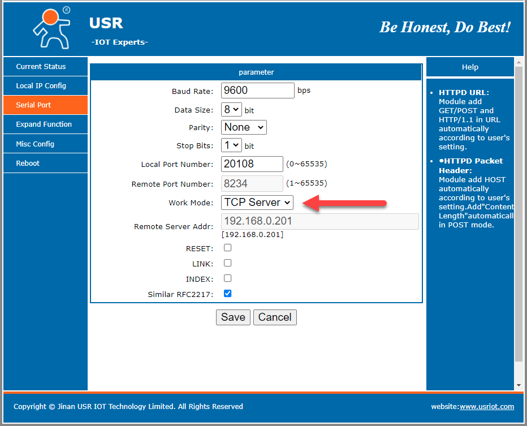Click the Cancel button
Image resolution: width=527 pixels, height=426 pixels.
pyautogui.click(x=275, y=317)
